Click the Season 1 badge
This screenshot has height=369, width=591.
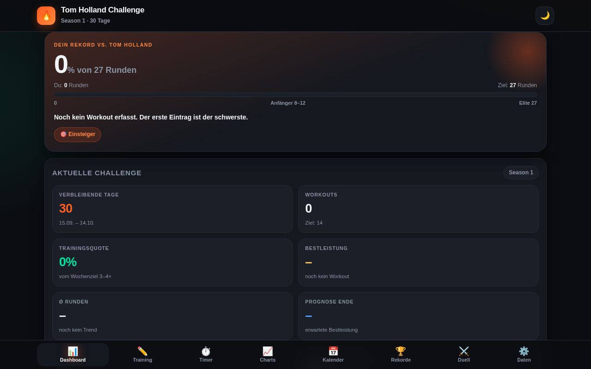(521, 173)
